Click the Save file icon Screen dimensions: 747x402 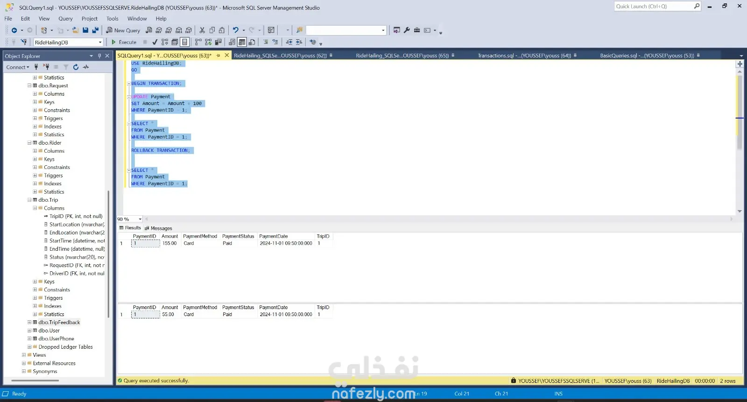(x=85, y=30)
